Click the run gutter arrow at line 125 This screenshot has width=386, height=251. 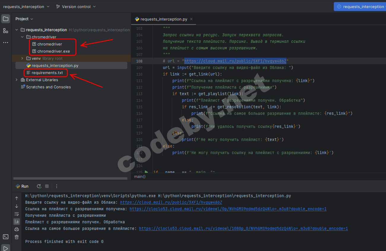point(146,172)
